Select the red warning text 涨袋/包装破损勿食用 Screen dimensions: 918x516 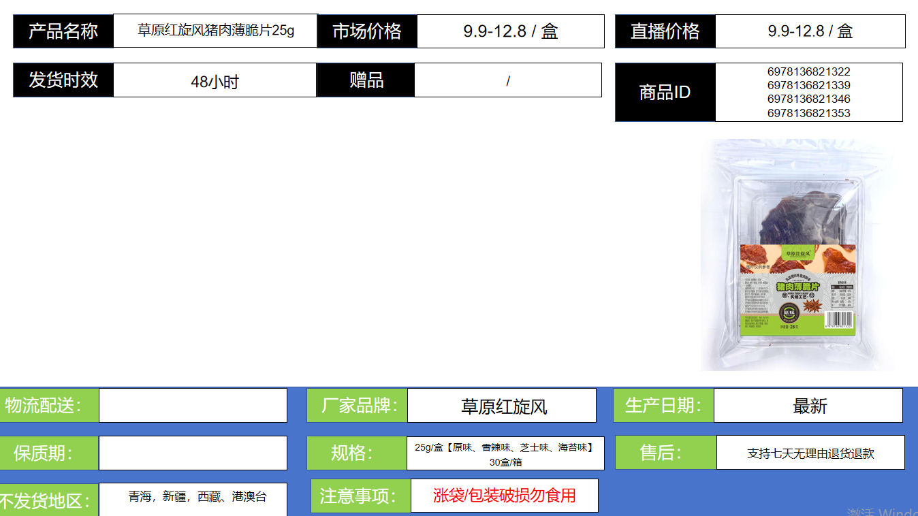coord(504,496)
